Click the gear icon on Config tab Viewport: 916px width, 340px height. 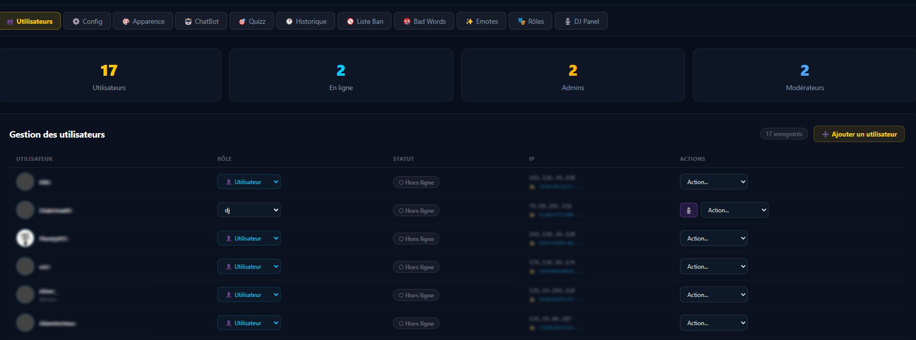coord(76,21)
